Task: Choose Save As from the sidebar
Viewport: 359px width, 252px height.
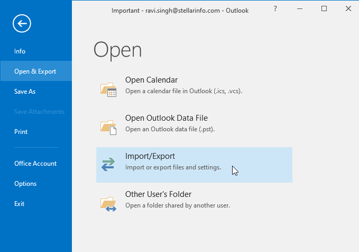Action: 25,92
